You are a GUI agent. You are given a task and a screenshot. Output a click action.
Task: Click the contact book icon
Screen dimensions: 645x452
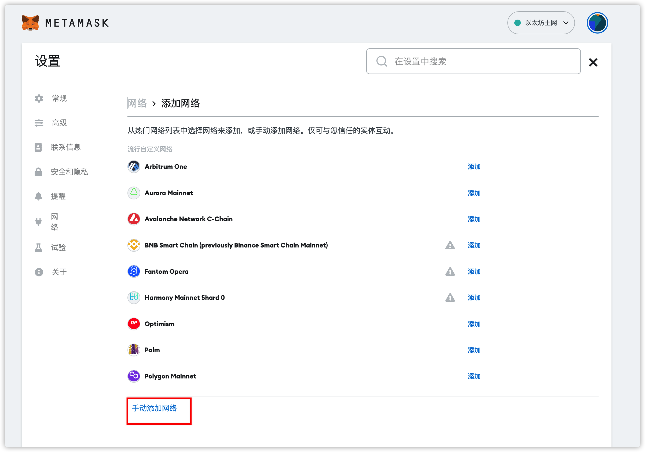click(38, 147)
